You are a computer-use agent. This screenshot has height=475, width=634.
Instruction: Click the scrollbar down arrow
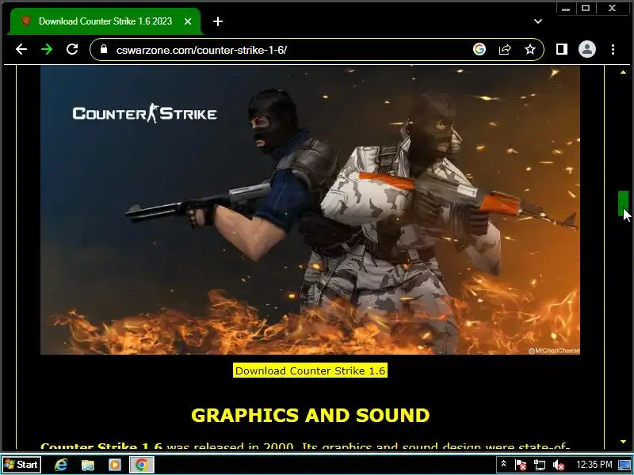click(x=623, y=442)
